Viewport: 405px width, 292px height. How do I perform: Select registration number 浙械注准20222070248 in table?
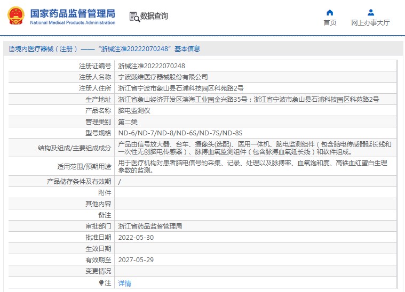(152, 66)
